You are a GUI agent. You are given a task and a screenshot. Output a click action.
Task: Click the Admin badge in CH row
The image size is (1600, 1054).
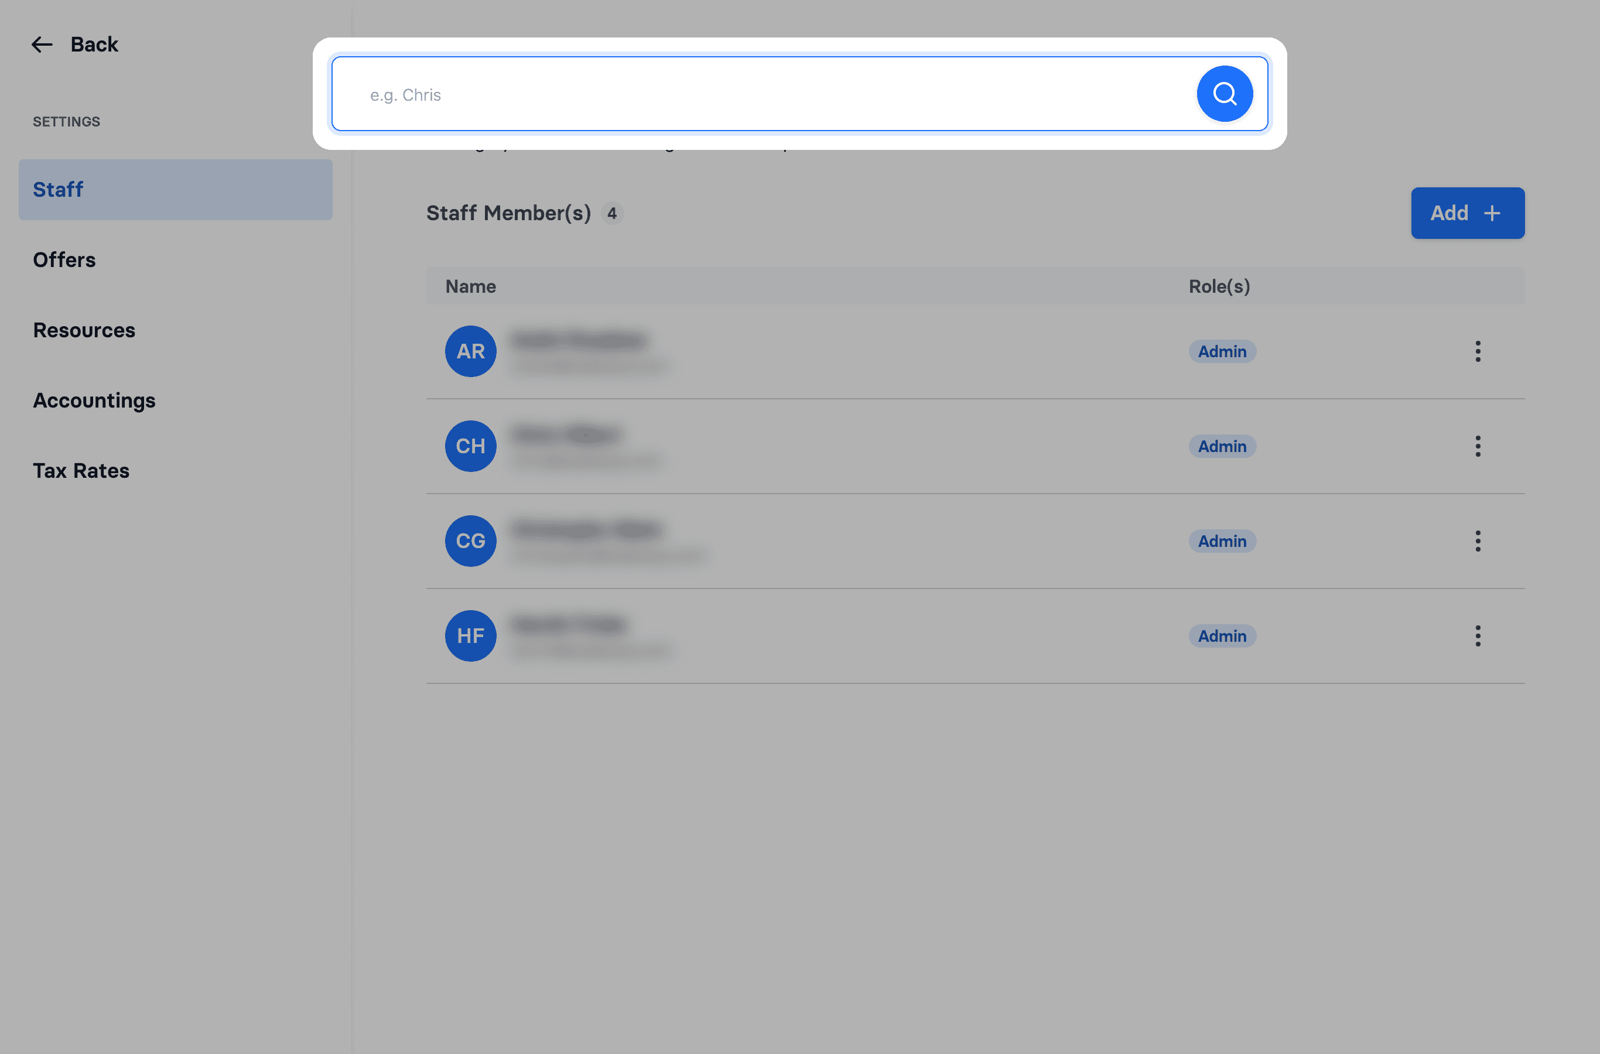click(1222, 446)
